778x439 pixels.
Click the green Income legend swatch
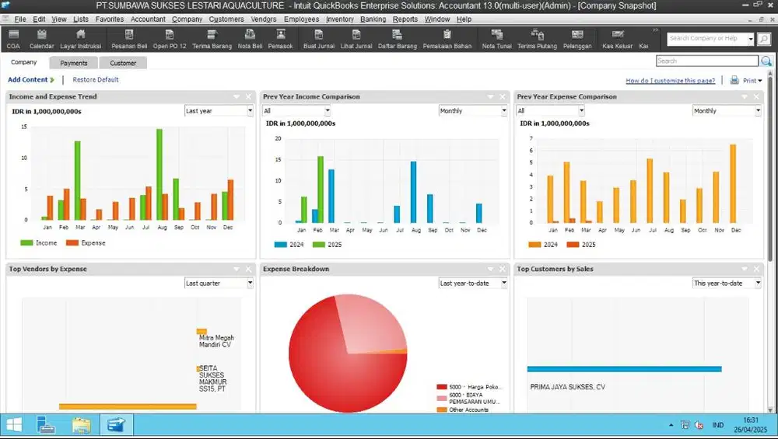26,243
